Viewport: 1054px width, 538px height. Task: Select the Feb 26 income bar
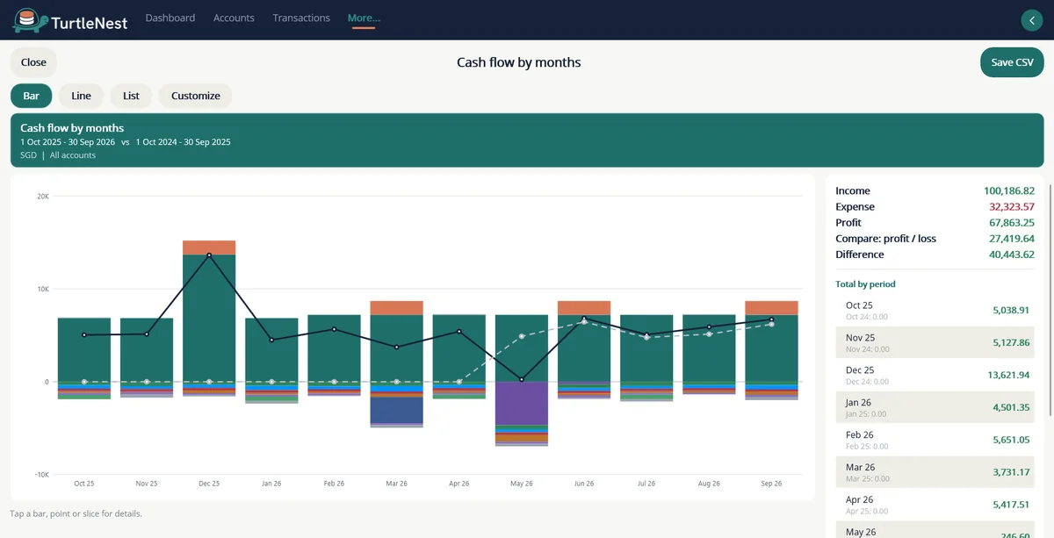[x=334, y=348]
